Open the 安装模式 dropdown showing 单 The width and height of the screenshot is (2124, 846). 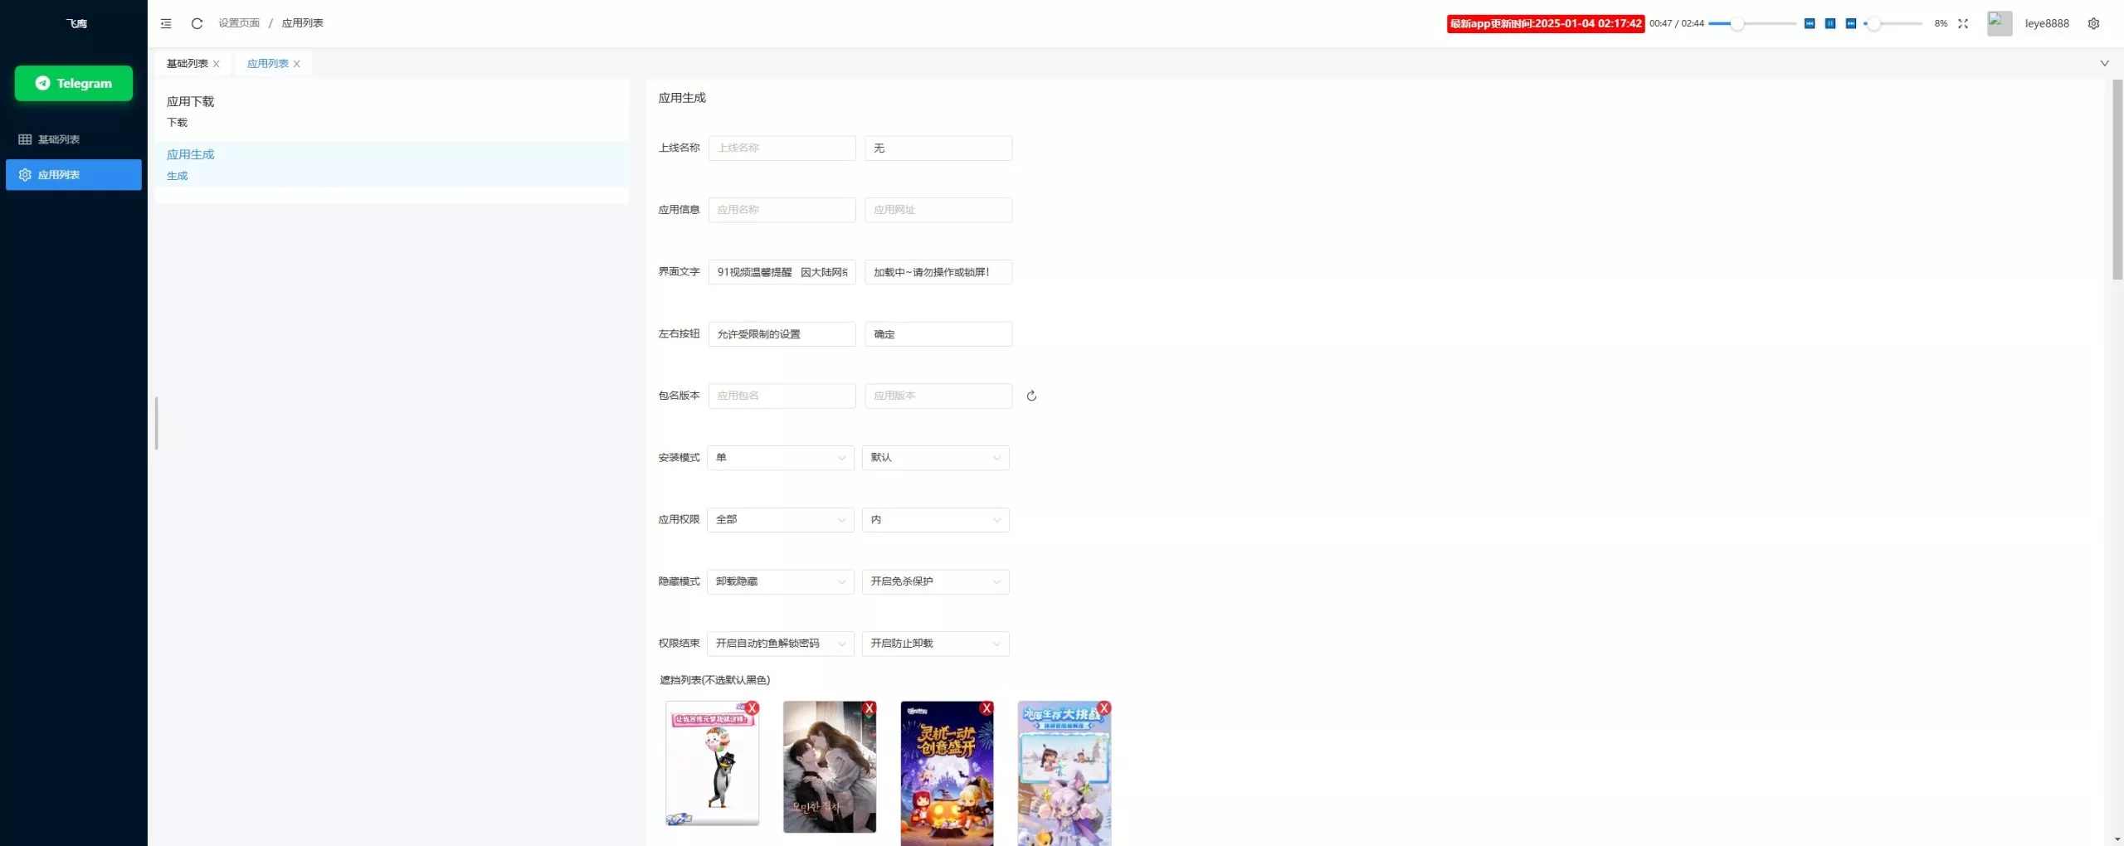pyautogui.click(x=780, y=458)
